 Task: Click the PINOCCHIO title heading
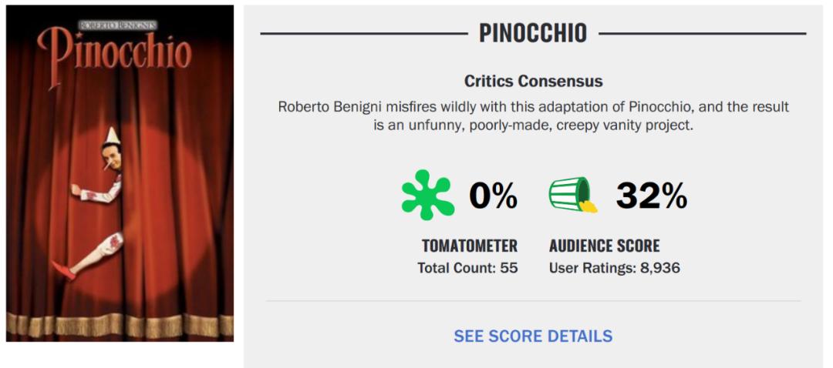tap(533, 33)
